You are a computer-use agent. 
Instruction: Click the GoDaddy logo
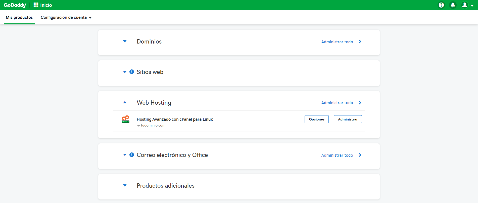coord(15,5)
